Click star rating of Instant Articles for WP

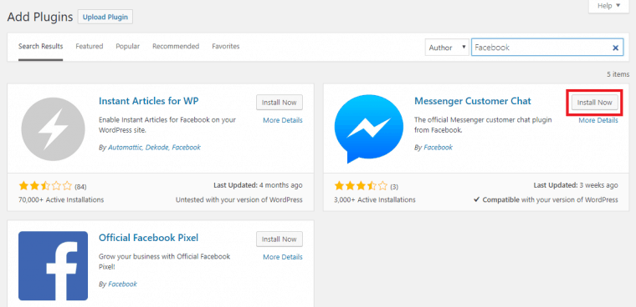(45, 186)
